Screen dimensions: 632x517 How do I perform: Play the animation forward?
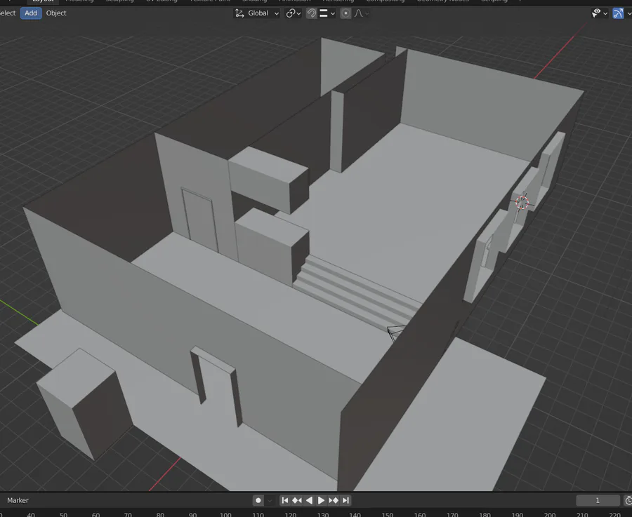(321, 500)
